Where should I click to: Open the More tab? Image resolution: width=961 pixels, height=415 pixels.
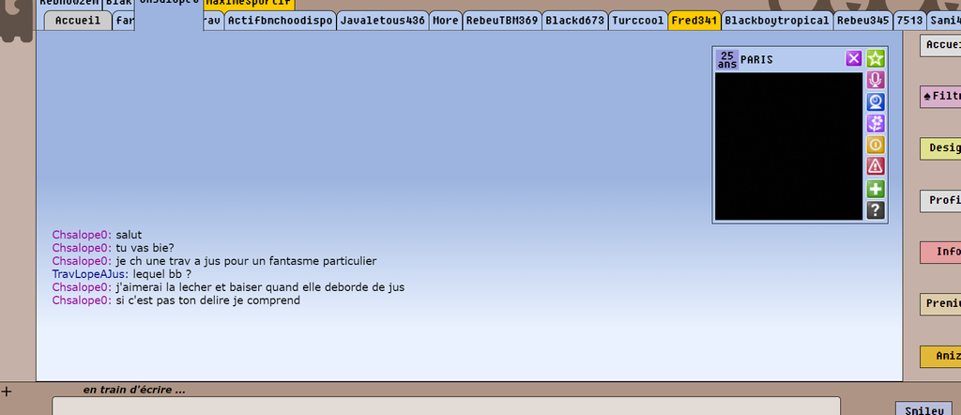point(446,21)
